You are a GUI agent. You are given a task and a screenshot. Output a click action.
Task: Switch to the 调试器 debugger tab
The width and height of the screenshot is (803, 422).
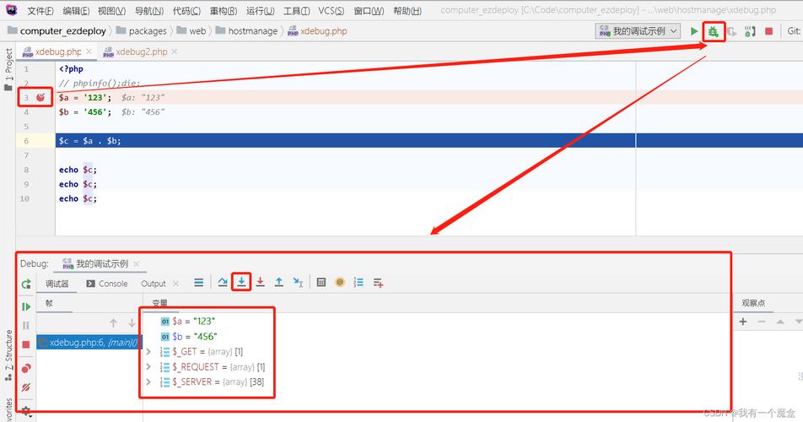[57, 284]
